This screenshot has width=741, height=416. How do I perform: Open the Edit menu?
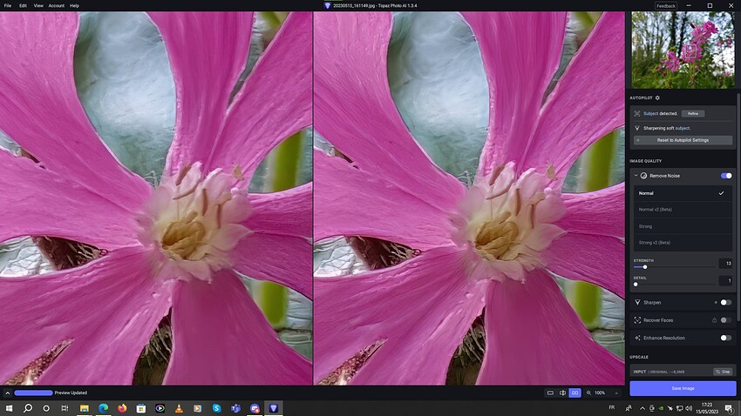click(23, 6)
